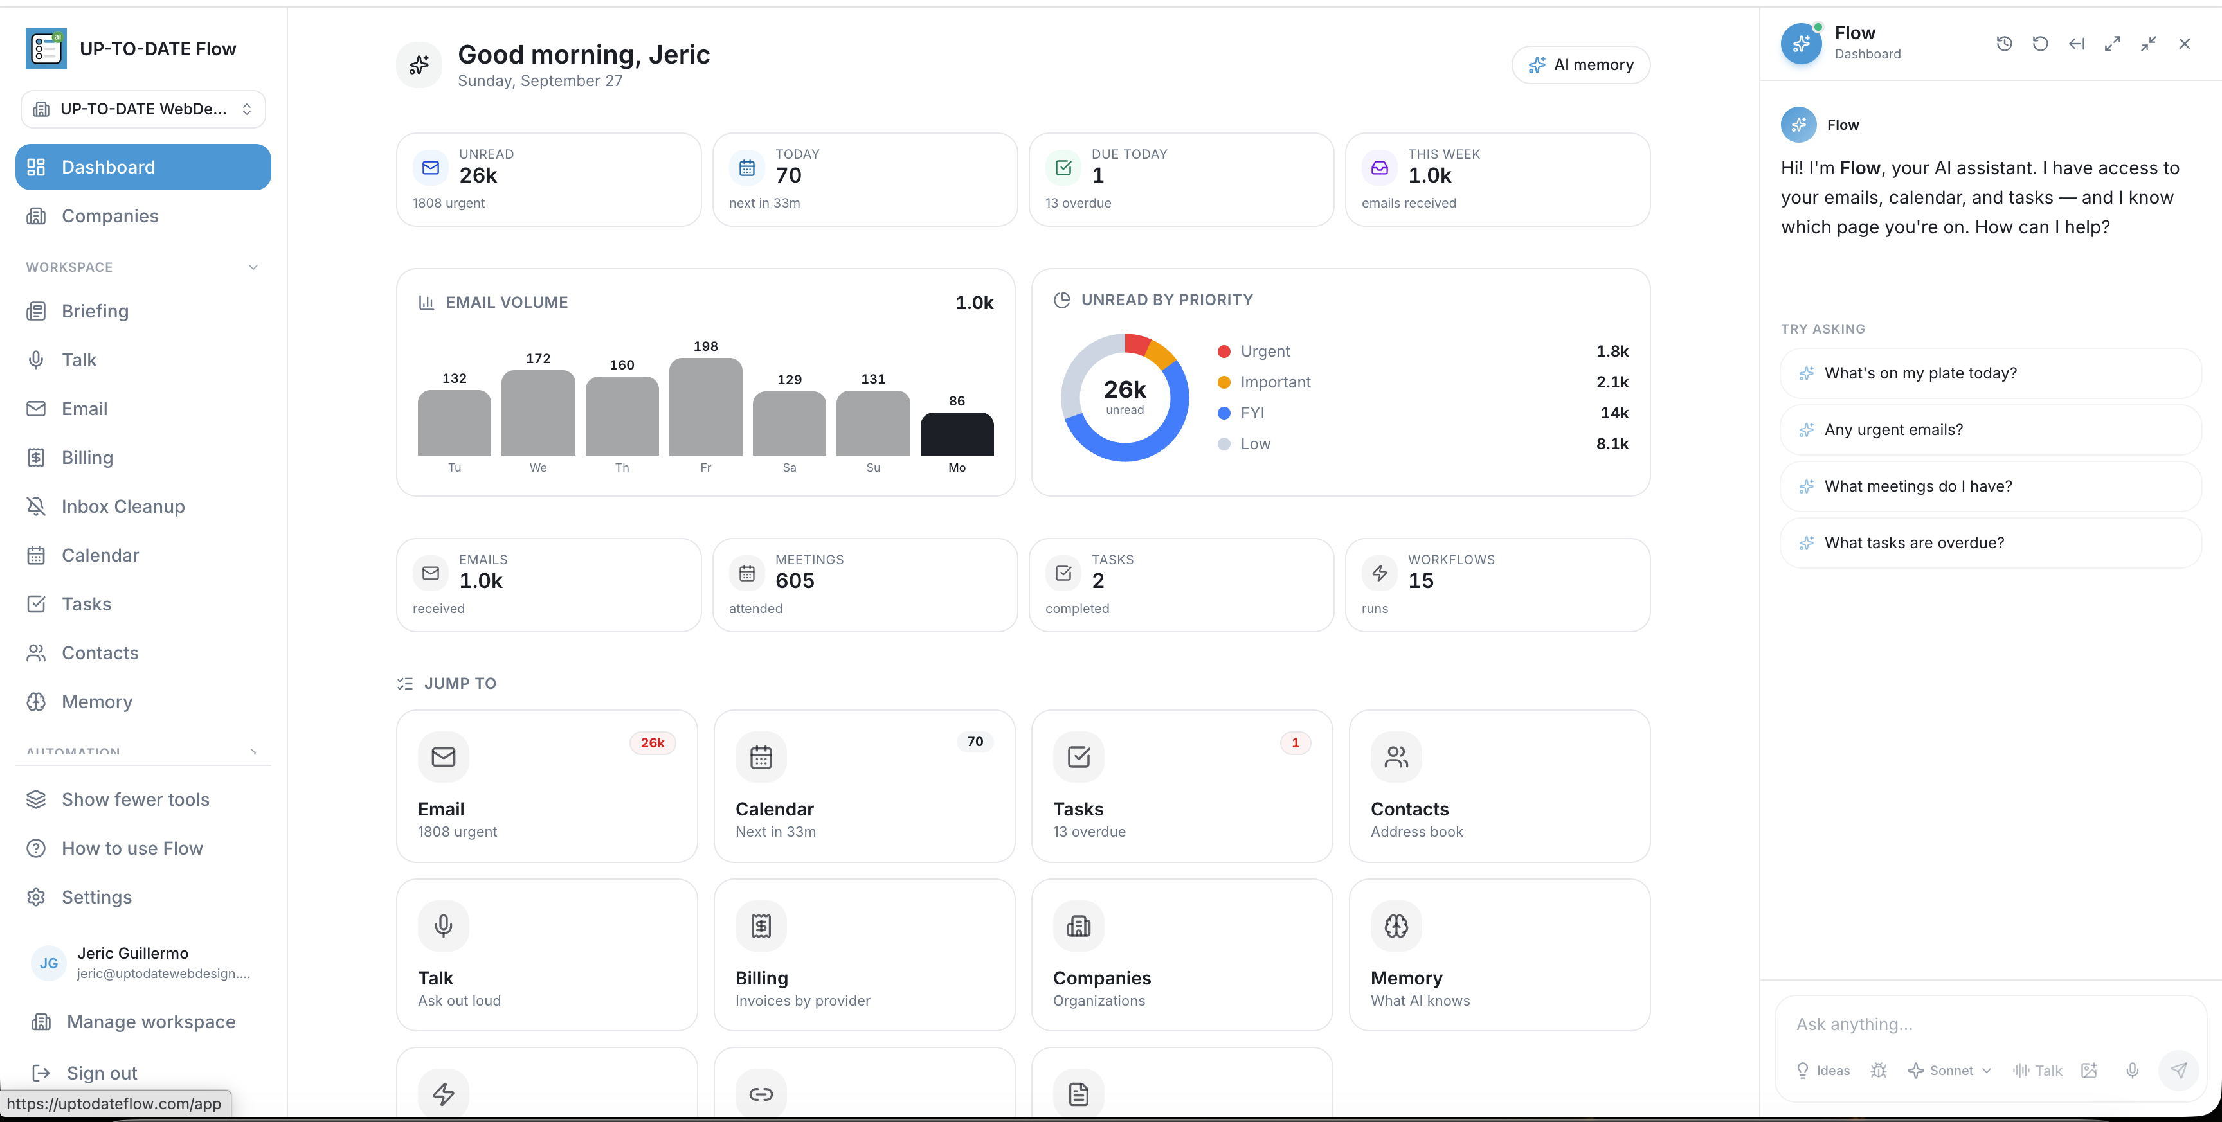Ask "What's on my plate today?" suggestion
Viewport: 2222px width, 1122px height.
point(1990,373)
